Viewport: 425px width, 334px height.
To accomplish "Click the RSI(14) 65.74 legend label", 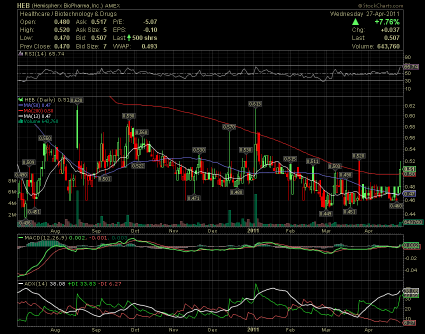I will 44,53.
